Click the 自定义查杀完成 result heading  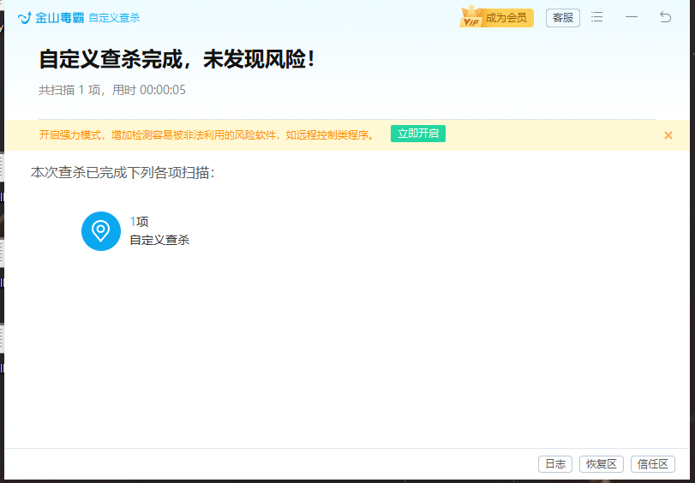(x=177, y=59)
